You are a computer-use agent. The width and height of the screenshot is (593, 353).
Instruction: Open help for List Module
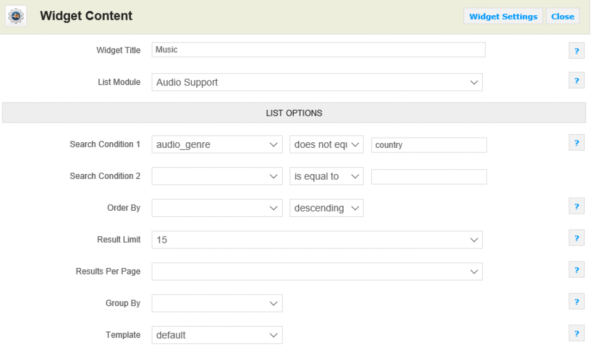tap(576, 80)
